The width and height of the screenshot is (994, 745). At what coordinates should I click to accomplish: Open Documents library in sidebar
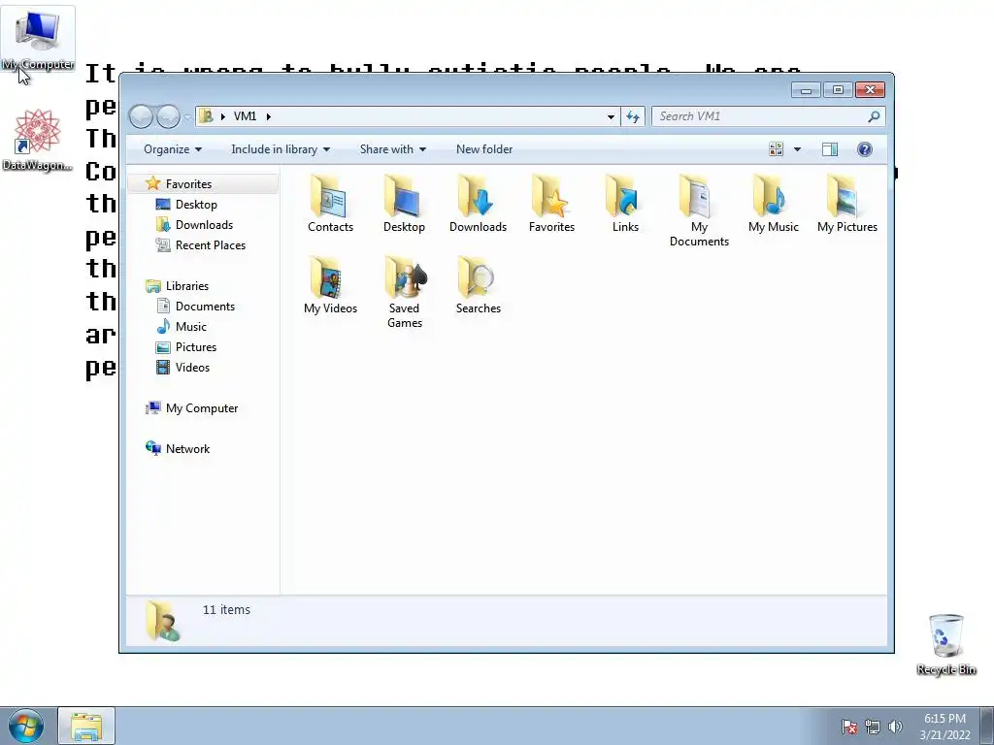click(205, 306)
